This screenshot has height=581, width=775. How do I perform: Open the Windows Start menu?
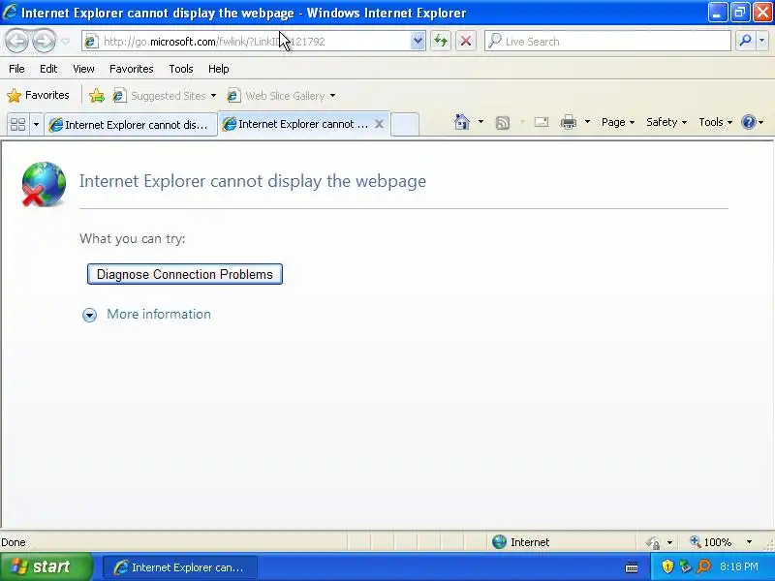coord(46,566)
